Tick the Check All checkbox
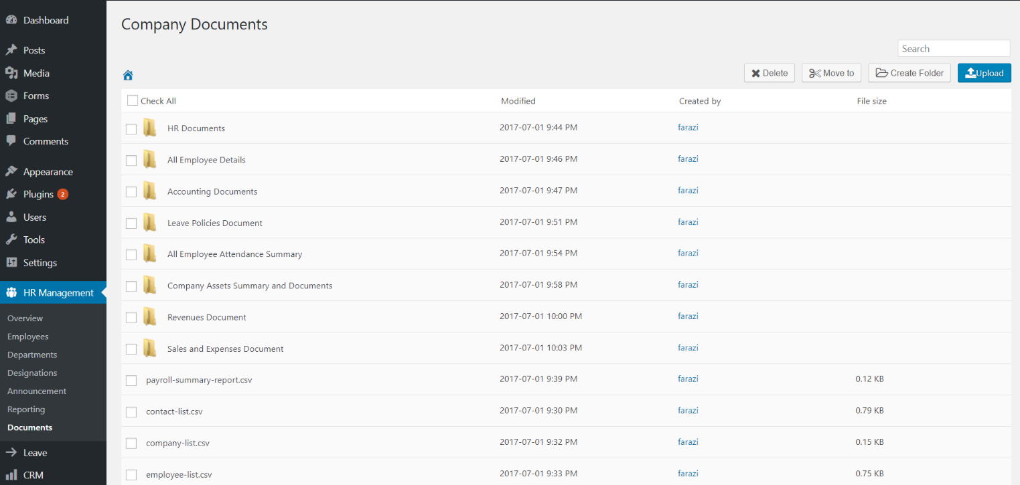The width and height of the screenshot is (1020, 485). point(133,100)
